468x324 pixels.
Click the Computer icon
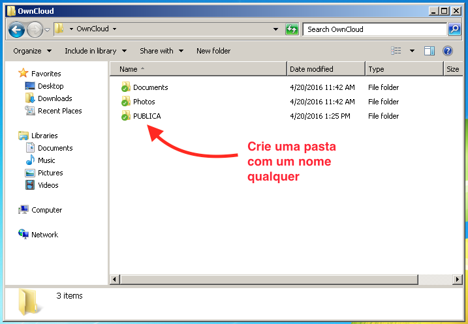[x=23, y=209]
